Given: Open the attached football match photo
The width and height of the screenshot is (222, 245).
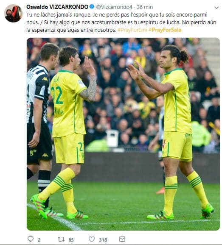Looking at the screenshot, I should (x=123, y=134).
